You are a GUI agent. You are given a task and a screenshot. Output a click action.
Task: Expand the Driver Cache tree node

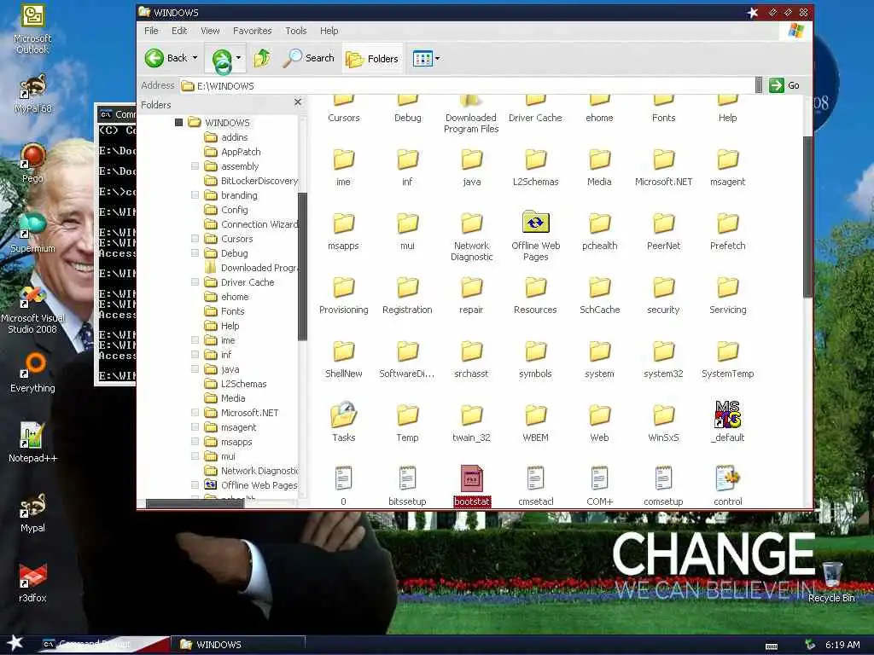(x=195, y=281)
